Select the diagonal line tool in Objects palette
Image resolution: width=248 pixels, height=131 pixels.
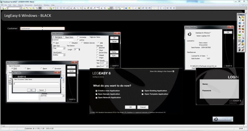point(243,35)
